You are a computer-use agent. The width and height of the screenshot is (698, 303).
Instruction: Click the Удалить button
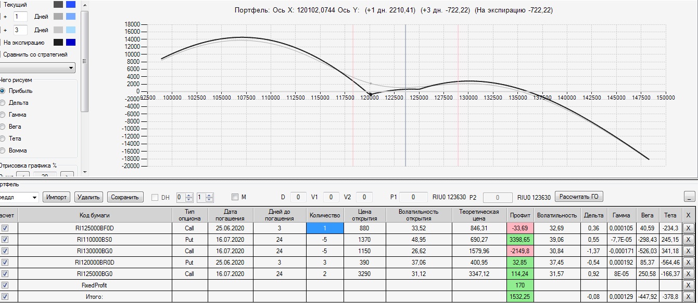(89, 197)
